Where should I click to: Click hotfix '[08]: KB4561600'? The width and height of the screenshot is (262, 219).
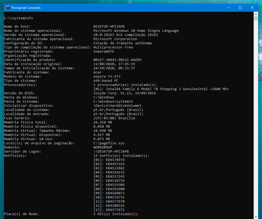coord(109,189)
